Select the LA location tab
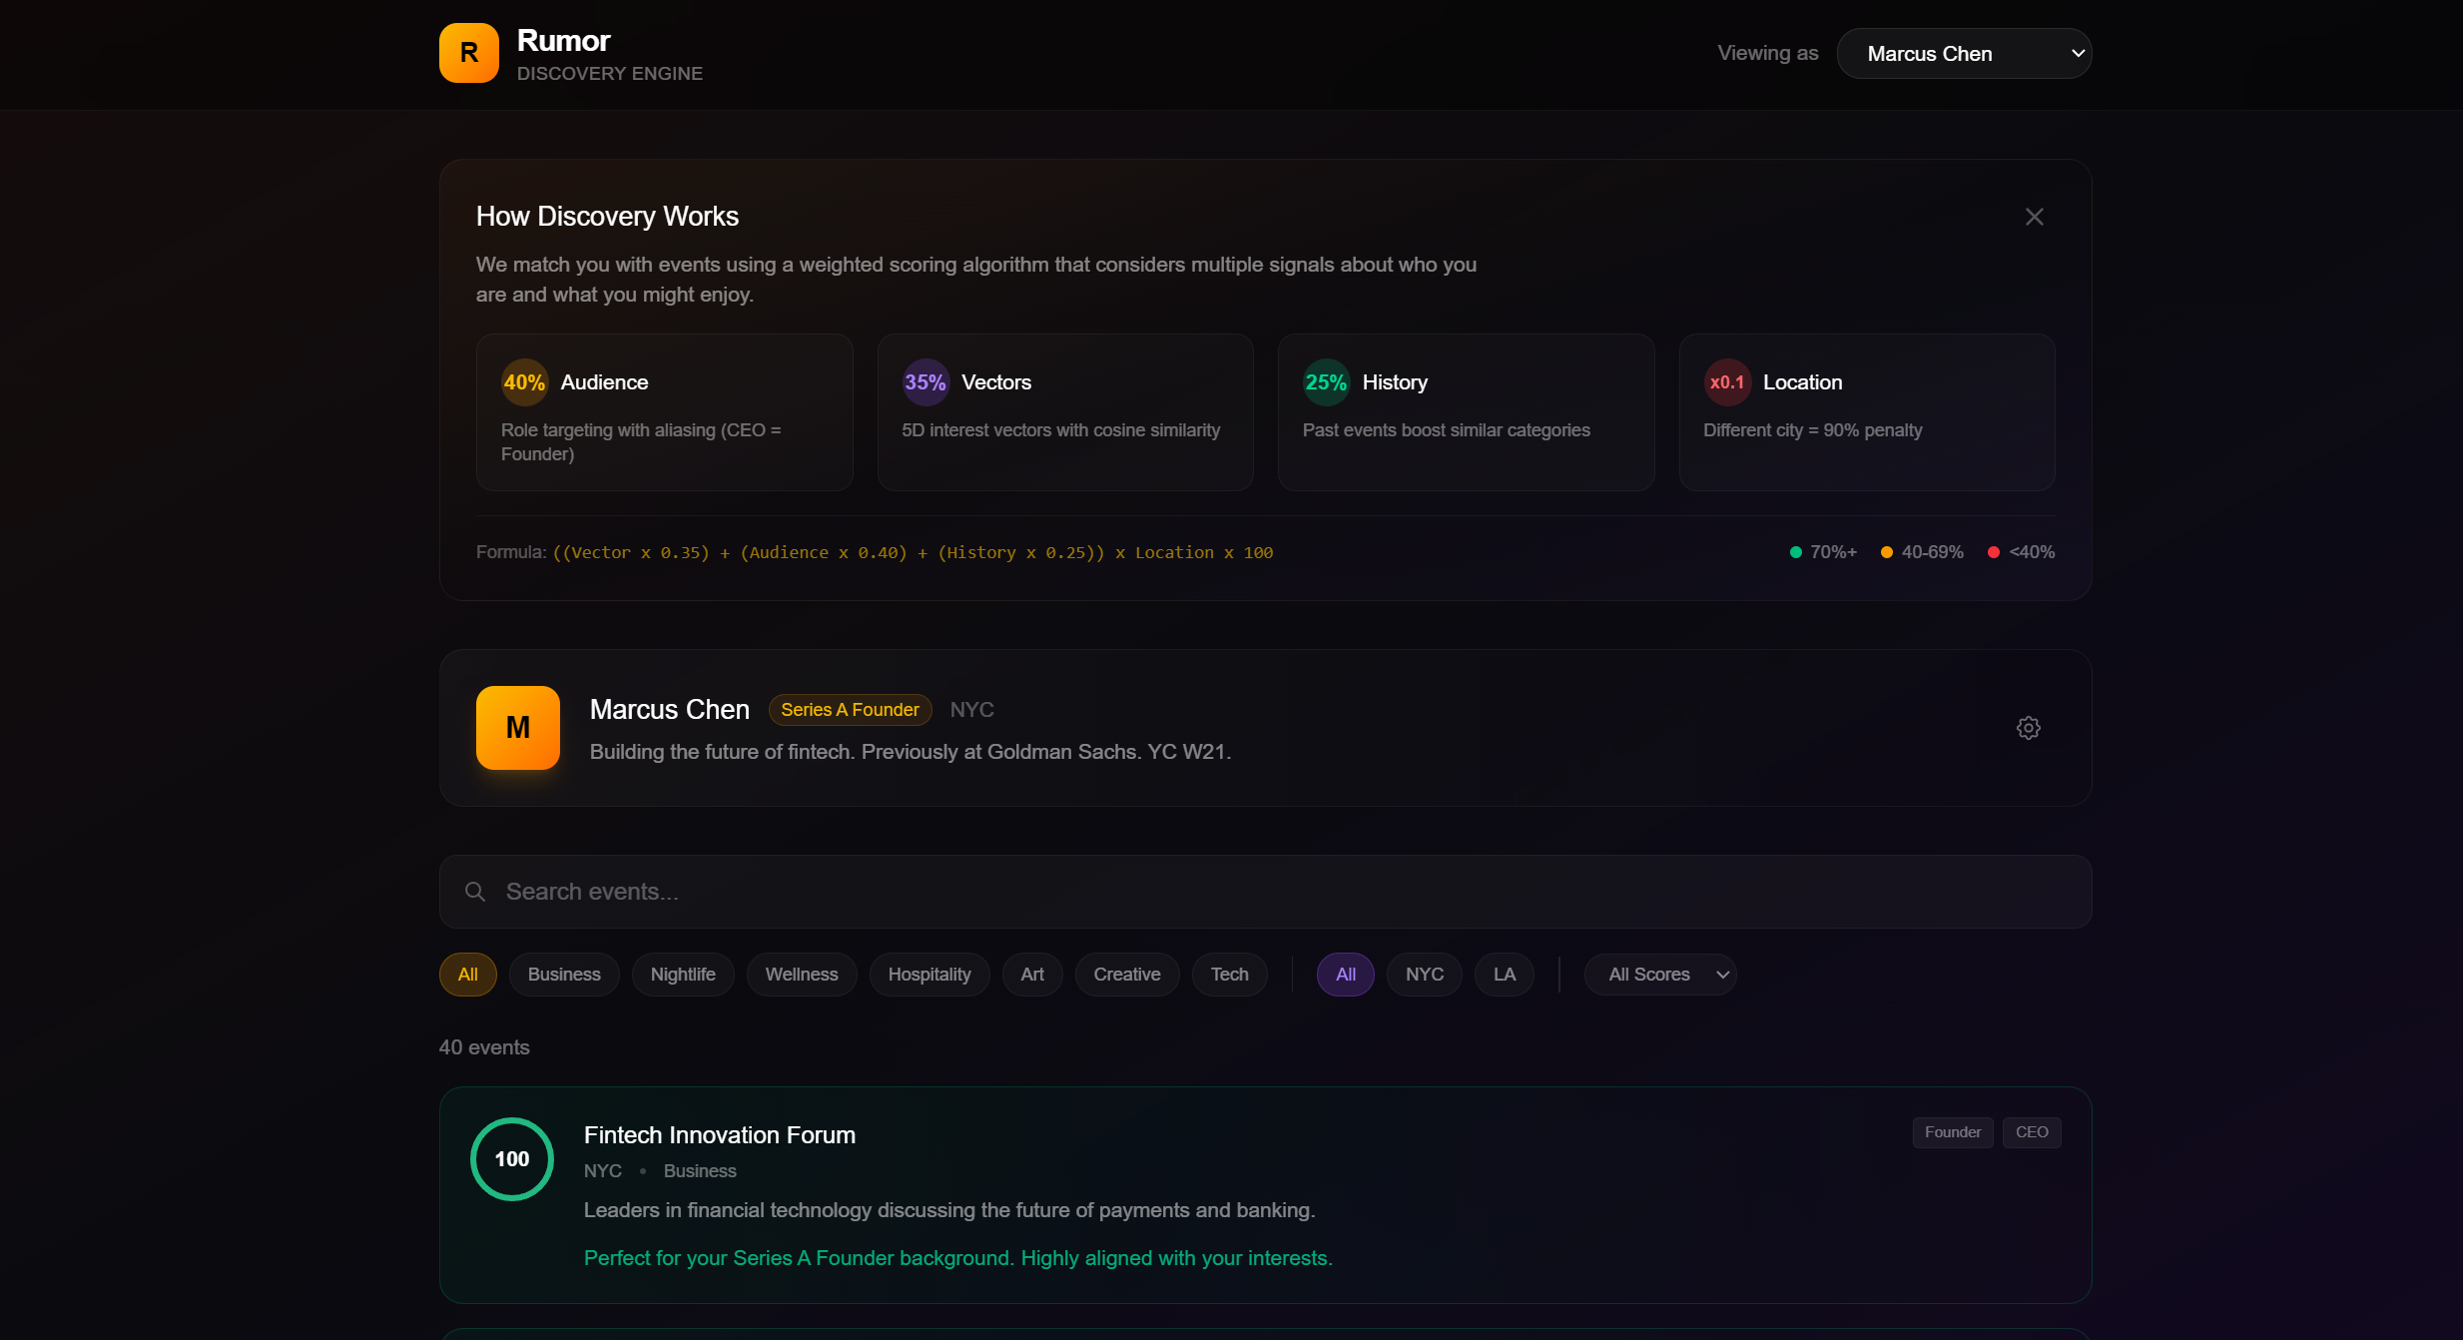This screenshot has width=2463, height=1340. coord(1504,974)
